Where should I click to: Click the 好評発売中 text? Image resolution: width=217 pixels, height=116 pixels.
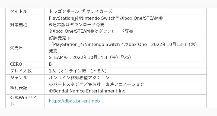(x=60, y=38)
